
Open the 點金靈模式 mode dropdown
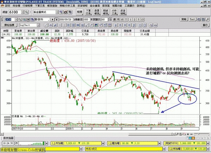57,12
